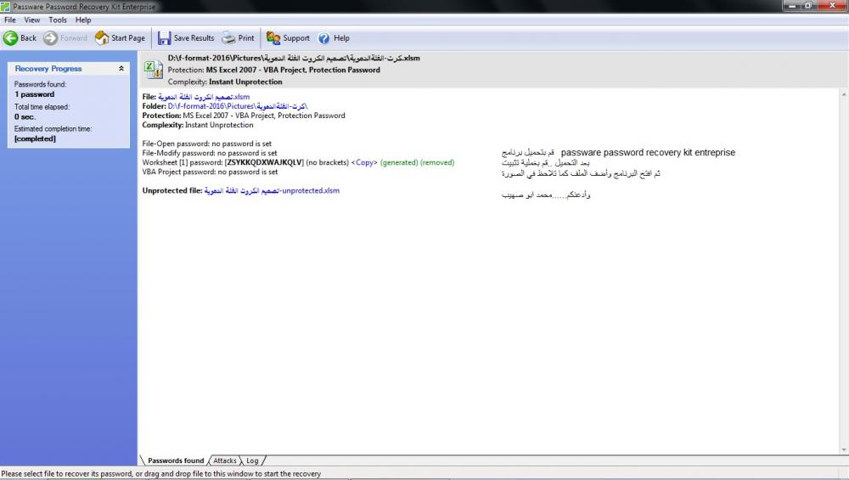Click the Save Results floppy disk icon
This screenshot has width=849, height=480.
(164, 38)
